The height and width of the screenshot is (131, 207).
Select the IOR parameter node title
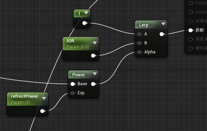pyautogui.click(x=71, y=41)
